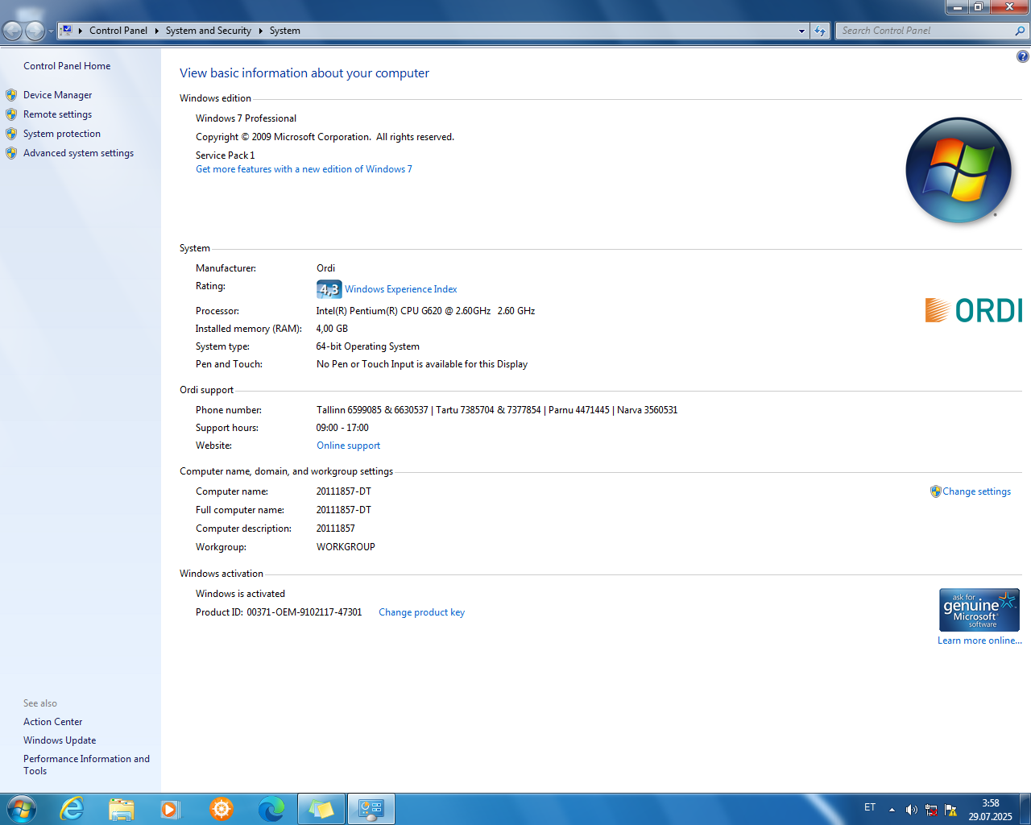Click the Control Panel System taskbar button

click(x=371, y=809)
